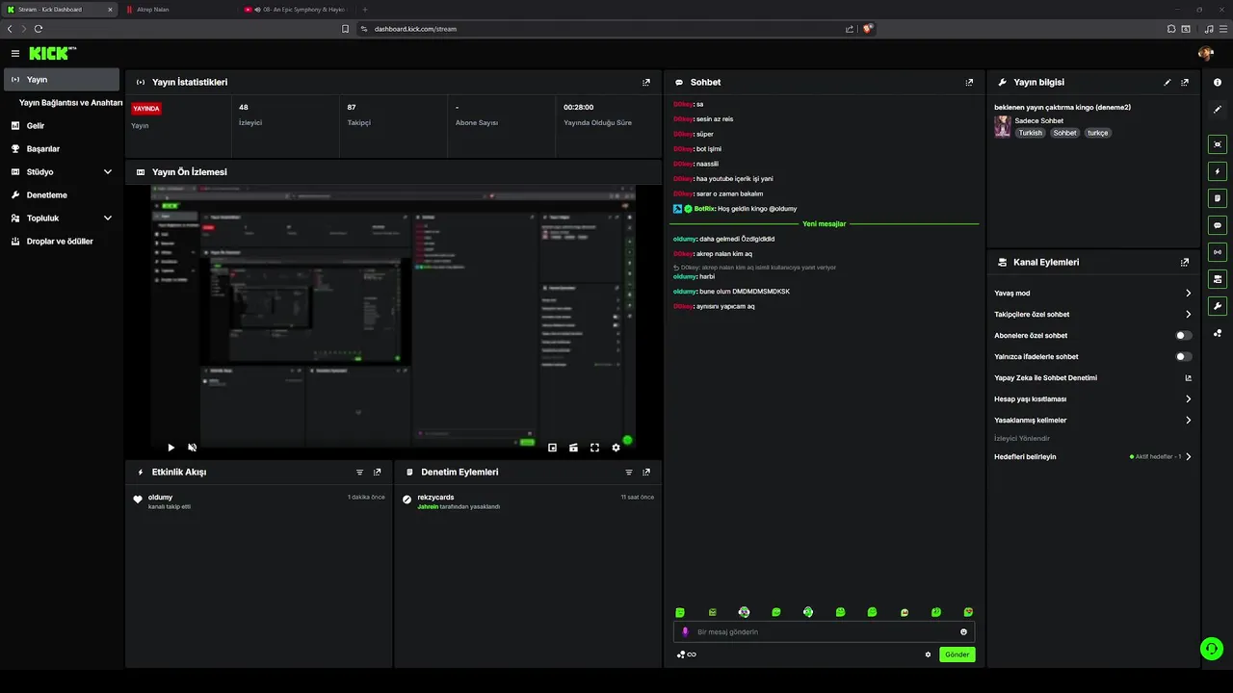Toggle the moderation log widget in right sidebar

click(1218, 198)
